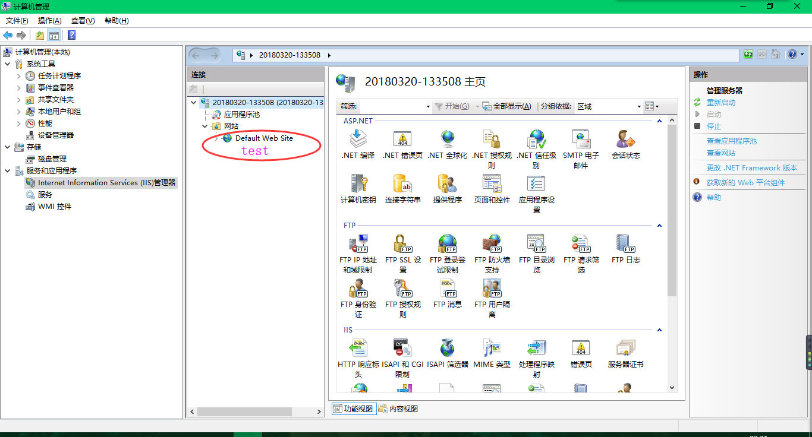812x437 pixels.
Task: Open the 查看(V) menu
Action: 83,21
